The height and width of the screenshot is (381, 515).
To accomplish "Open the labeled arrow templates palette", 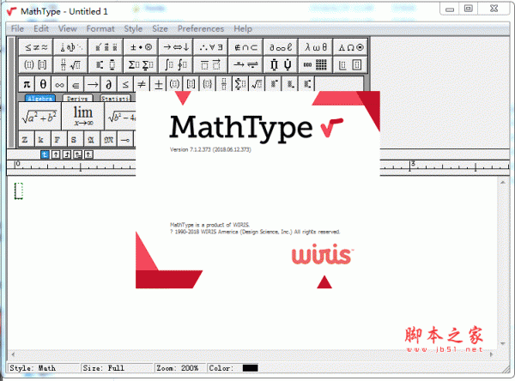I will click(246, 64).
